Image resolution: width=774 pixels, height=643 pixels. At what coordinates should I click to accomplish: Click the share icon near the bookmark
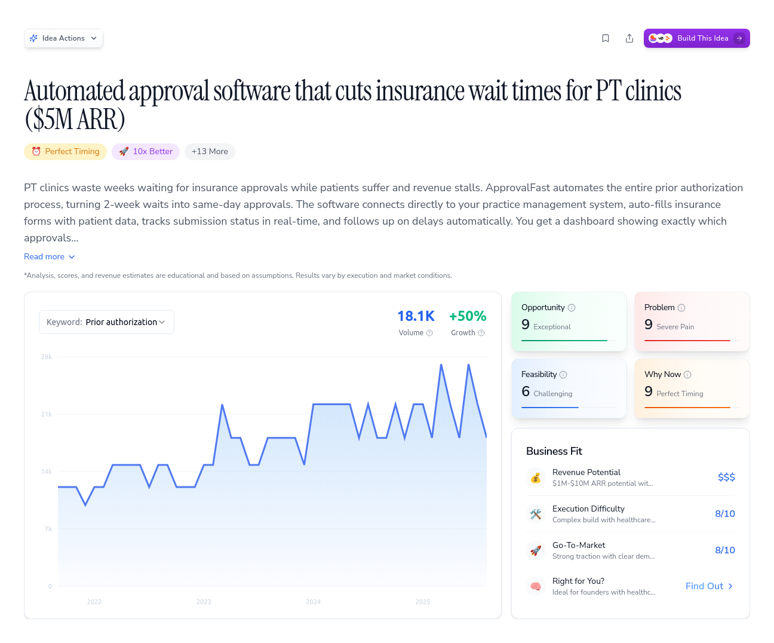[629, 38]
